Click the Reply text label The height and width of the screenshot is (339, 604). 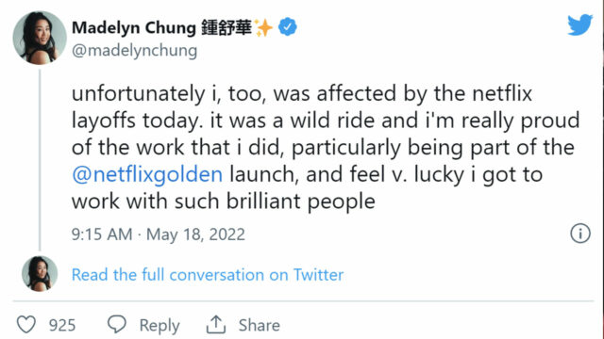159,326
